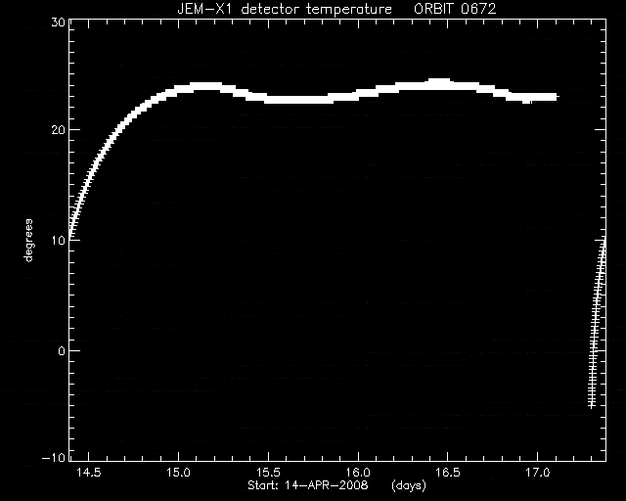Click the x-axis tick label 17.0
This screenshot has width=626, height=501.
point(537,473)
